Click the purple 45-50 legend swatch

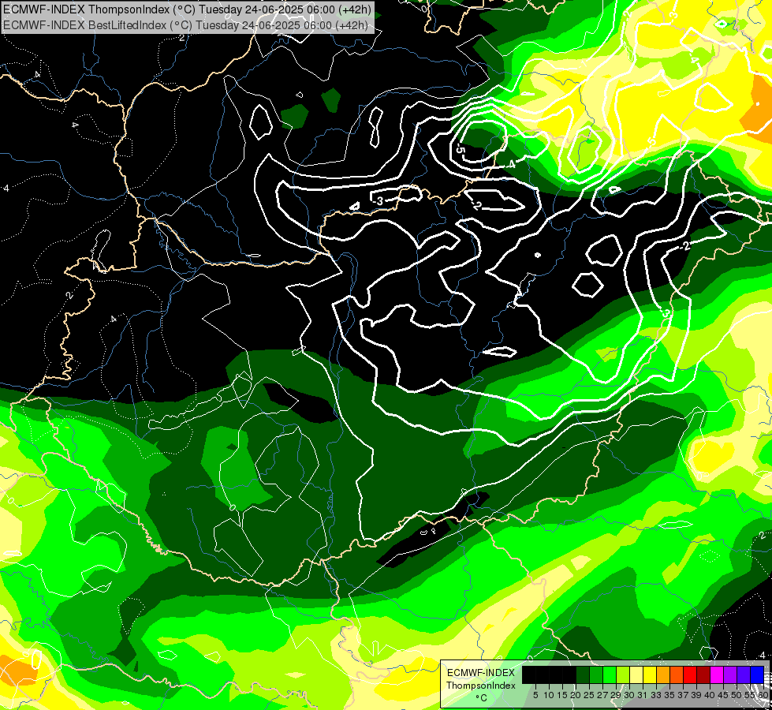click(x=729, y=674)
